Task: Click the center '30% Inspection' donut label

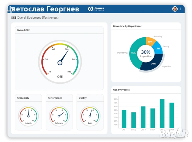Action: tap(146, 54)
